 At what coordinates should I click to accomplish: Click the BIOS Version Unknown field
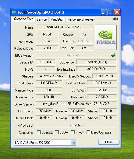click(x=72, y=55)
